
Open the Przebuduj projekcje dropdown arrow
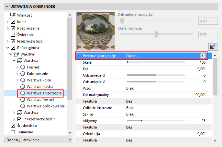(x=203, y=56)
